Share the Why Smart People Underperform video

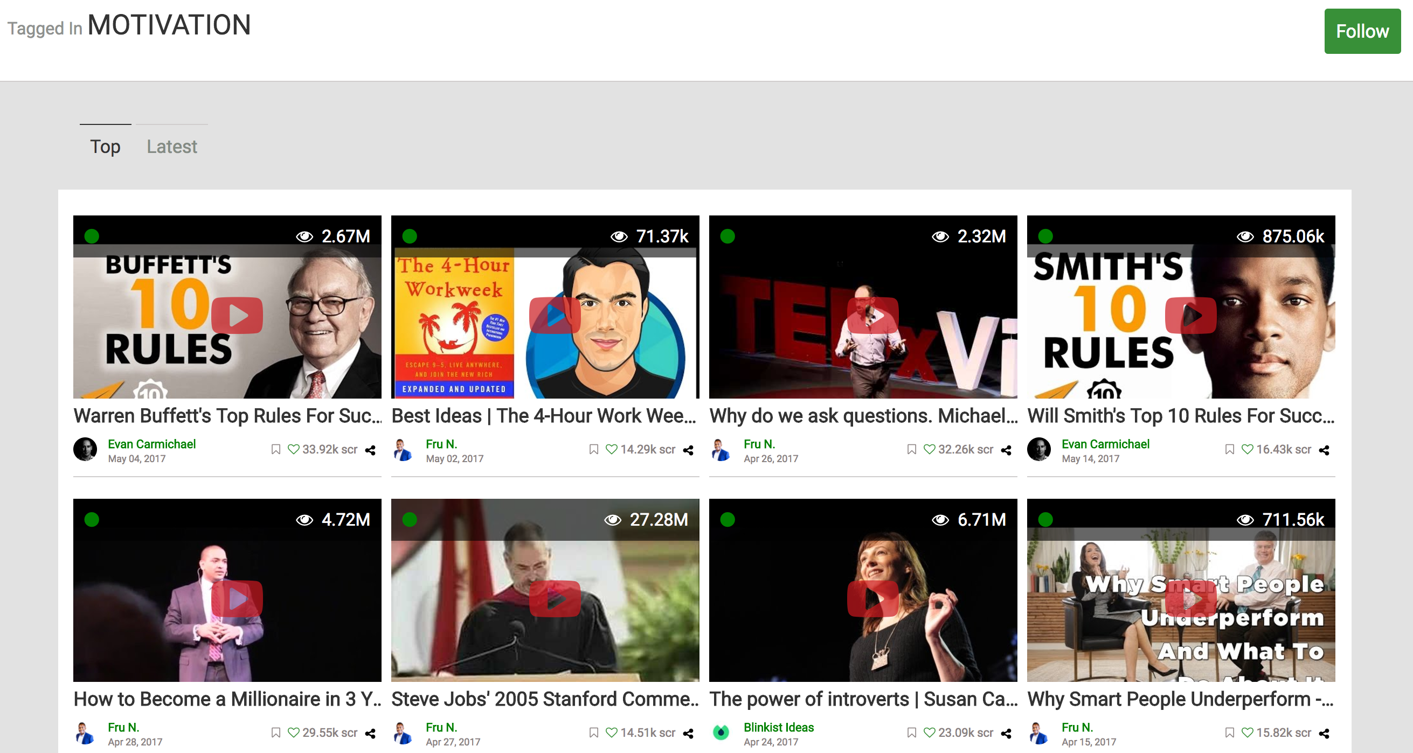pos(1324,733)
